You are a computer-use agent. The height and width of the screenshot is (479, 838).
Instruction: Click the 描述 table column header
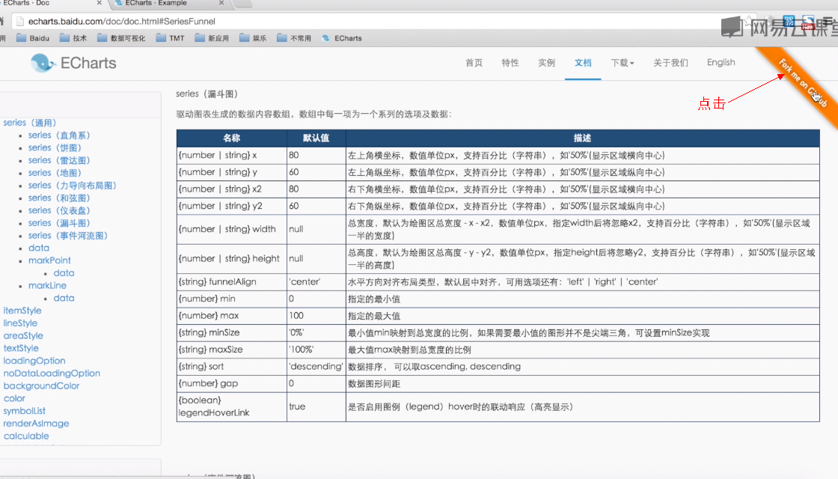(583, 138)
